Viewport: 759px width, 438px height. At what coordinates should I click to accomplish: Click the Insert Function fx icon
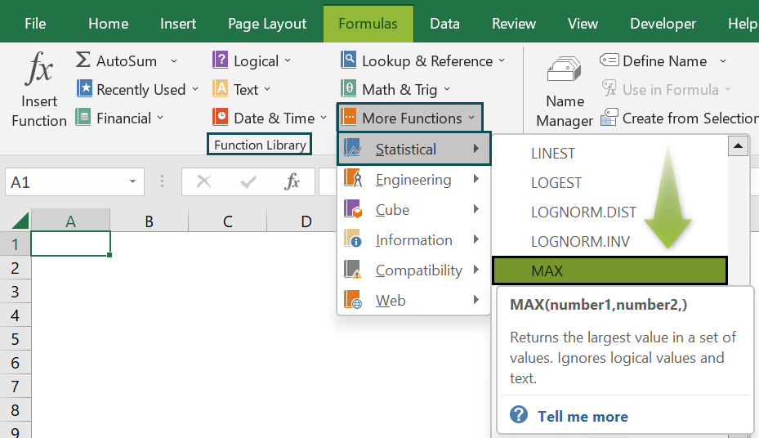click(x=38, y=68)
